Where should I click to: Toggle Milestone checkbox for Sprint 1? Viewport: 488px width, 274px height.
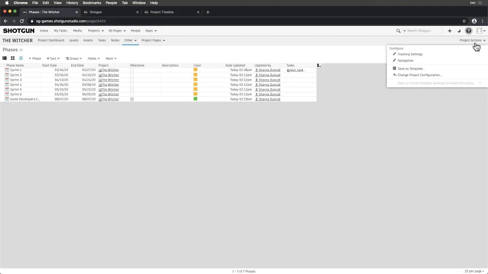point(132,70)
